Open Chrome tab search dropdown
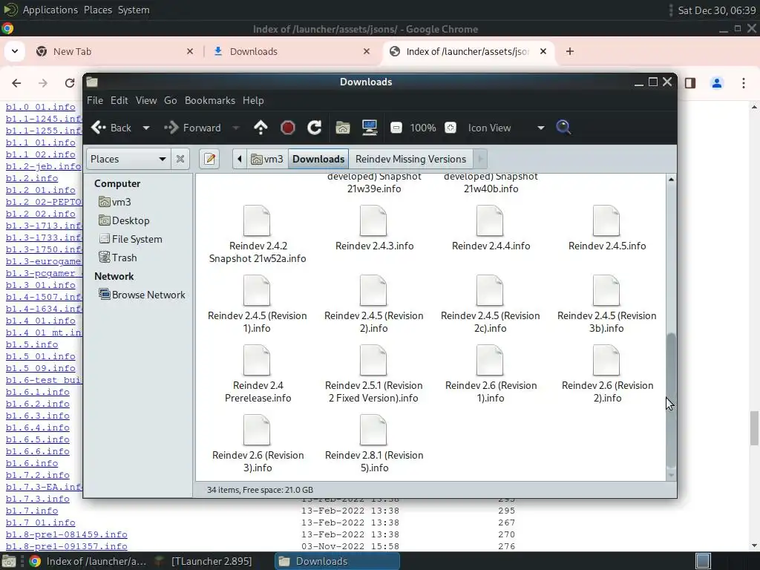 pyautogui.click(x=15, y=51)
